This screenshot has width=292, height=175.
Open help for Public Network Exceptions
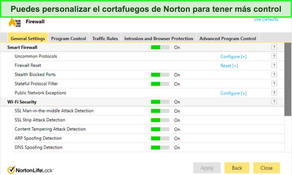tap(274, 92)
